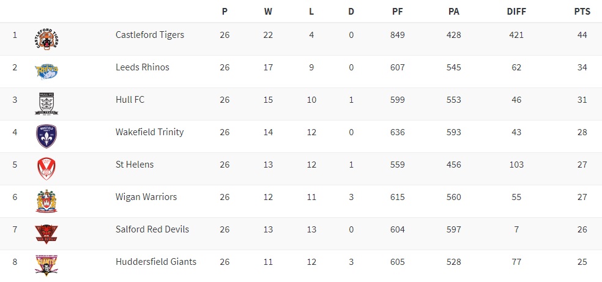Screen dimensions: 602x282
Task: Click the Wakefield Trinity club badge
Action: click(47, 136)
